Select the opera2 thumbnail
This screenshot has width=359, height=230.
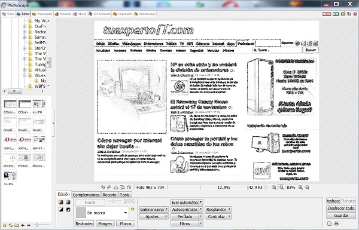(x=39, y=142)
